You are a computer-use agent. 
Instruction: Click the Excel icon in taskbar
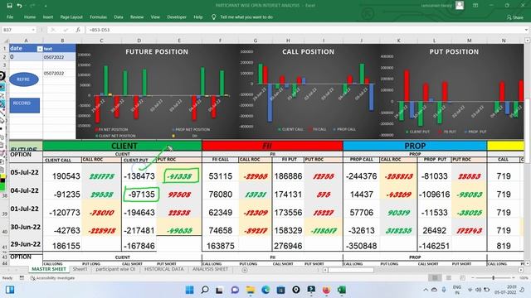pos(341,290)
